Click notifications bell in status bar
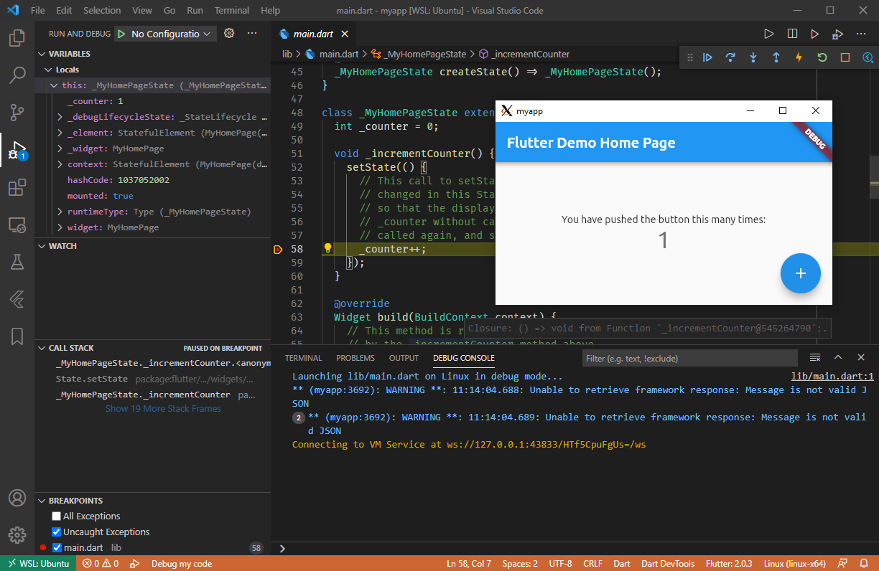Image resolution: width=879 pixels, height=571 pixels. pyautogui.click(x=864, y=564)
